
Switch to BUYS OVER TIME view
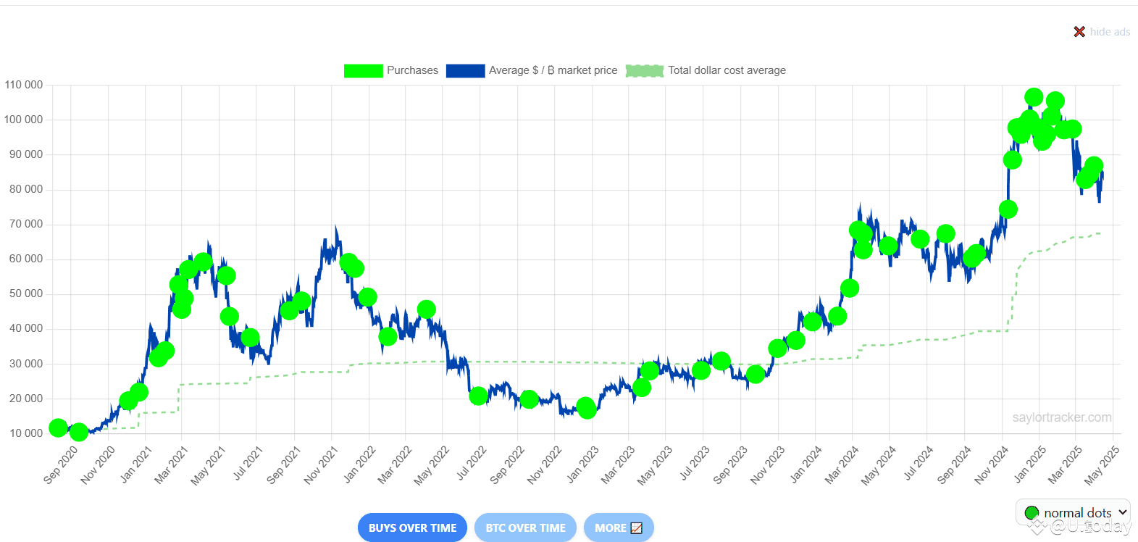pos(412,528)
